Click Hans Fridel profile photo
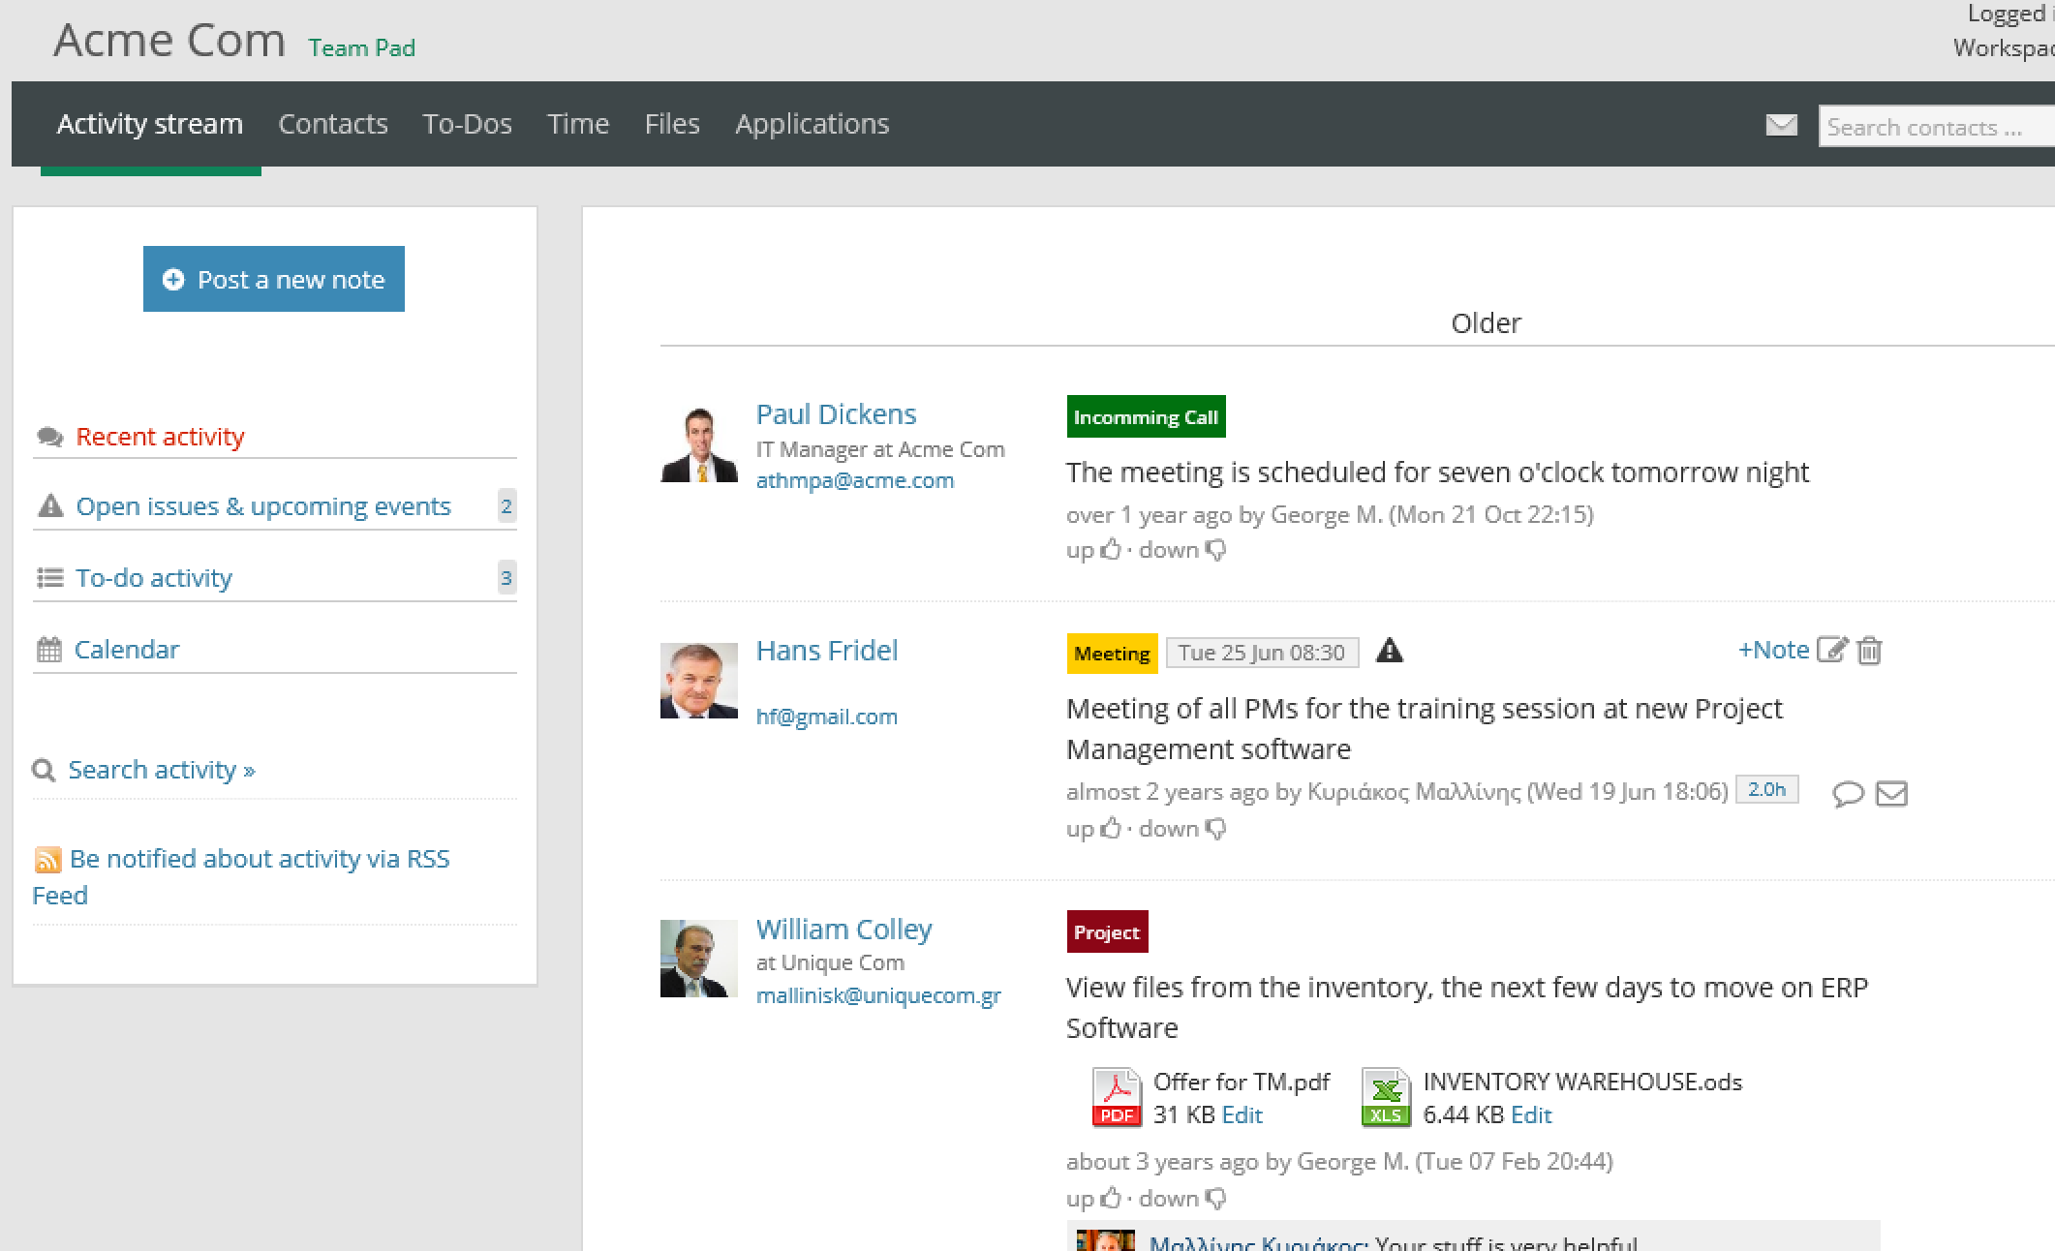 tap(698, 680)
